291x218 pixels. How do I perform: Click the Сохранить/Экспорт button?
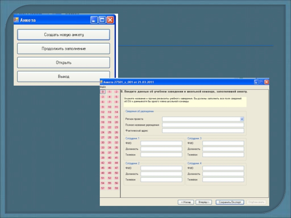[230, 202]
